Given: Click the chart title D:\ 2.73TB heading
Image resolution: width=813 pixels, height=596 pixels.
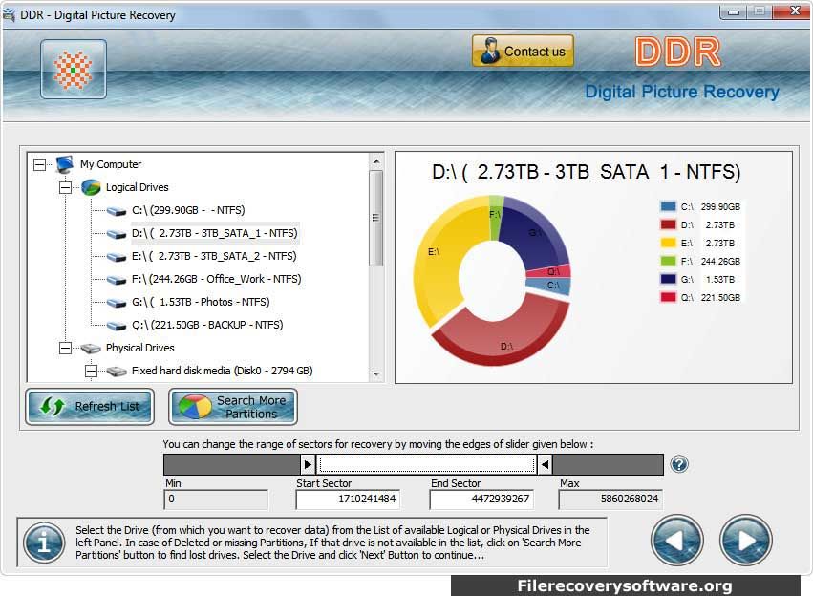Looking at the screenshot, I should pyautogui.click(x=586, y=172).
